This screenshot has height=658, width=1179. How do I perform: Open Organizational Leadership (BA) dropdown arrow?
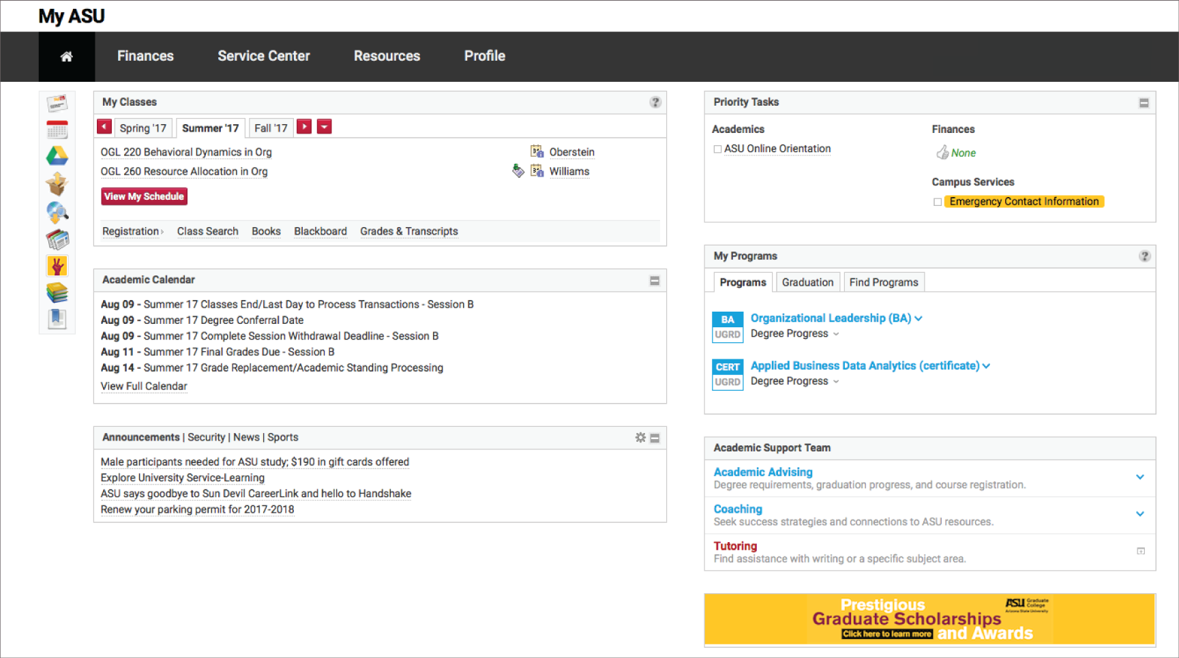(919, 318)
